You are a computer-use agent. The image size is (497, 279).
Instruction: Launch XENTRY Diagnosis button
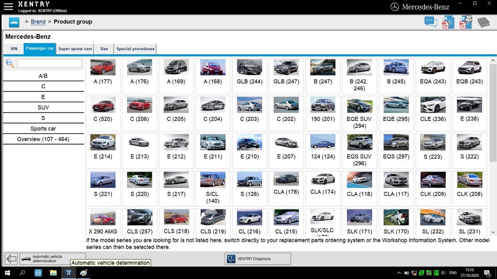pyautogui.click(x=257, y=259)
